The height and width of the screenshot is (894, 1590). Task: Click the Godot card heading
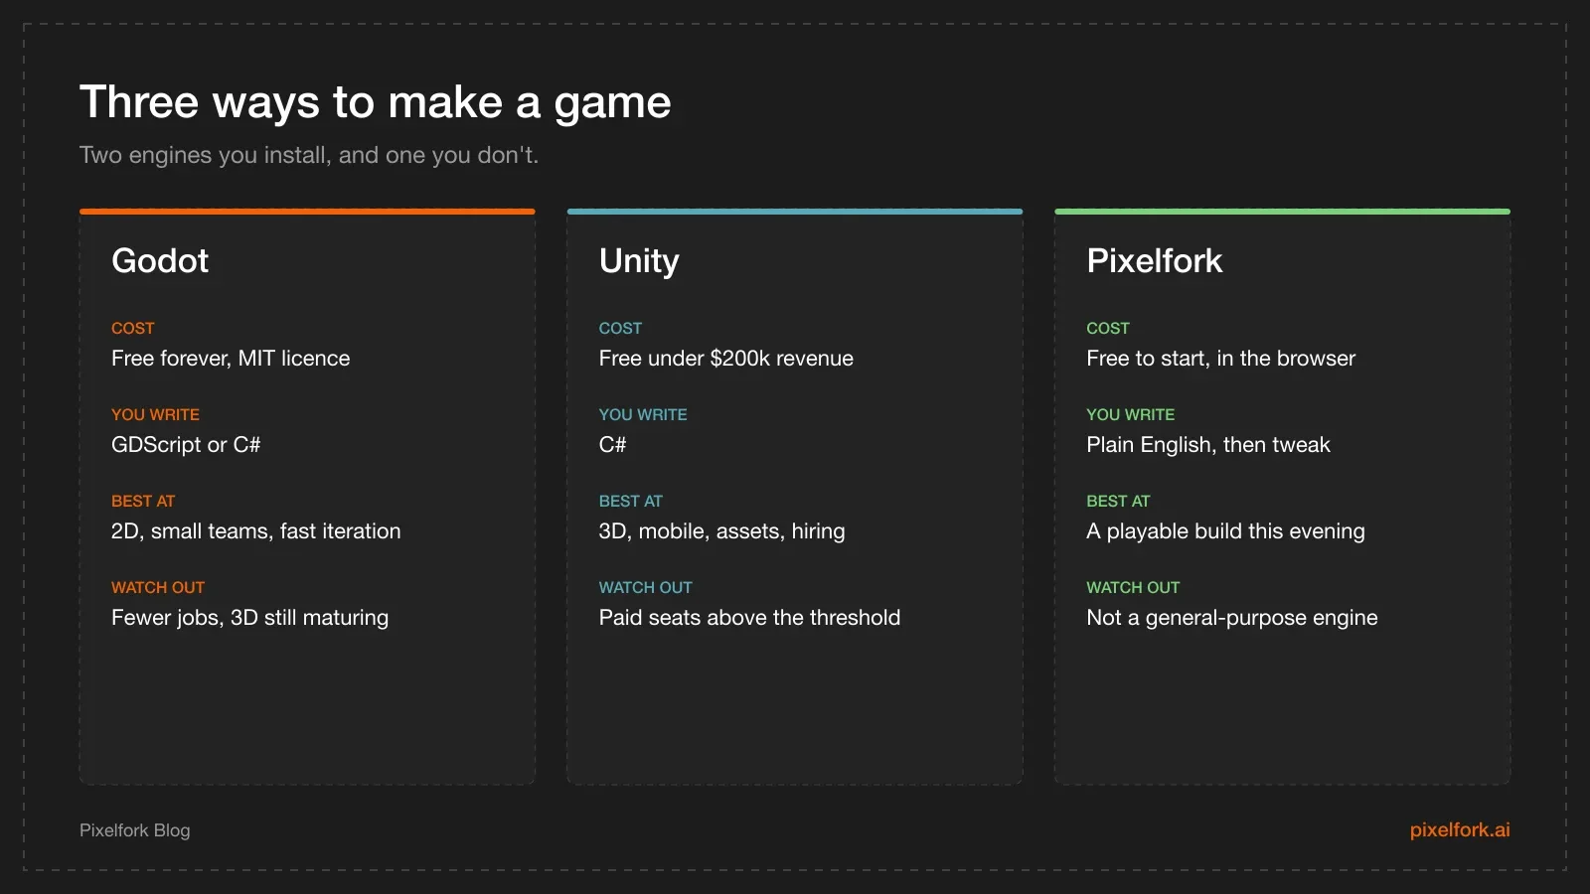[160, 260]
